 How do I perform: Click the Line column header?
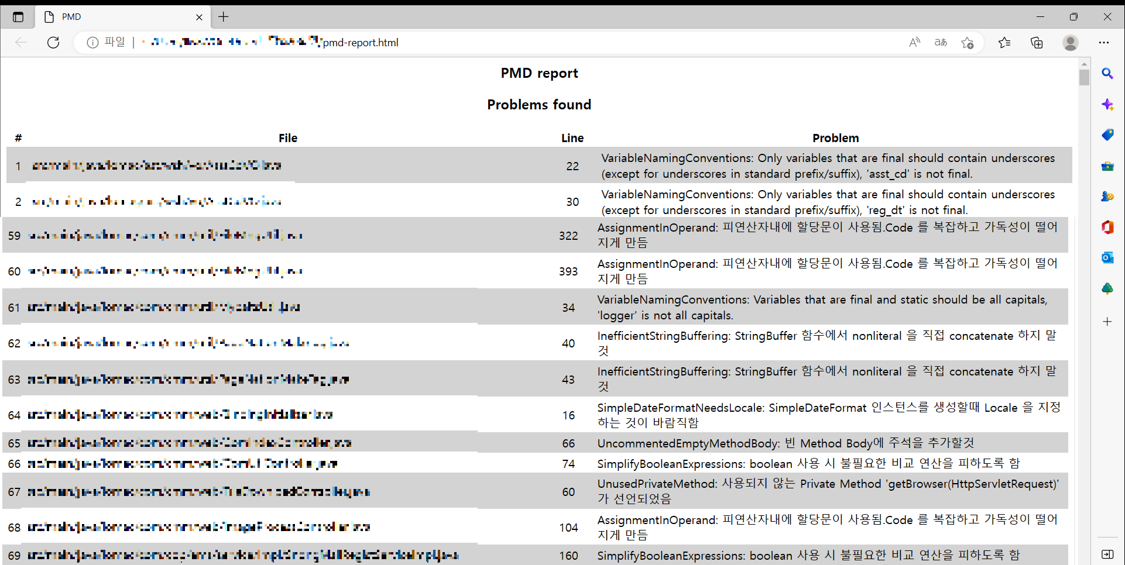[572, 138]
